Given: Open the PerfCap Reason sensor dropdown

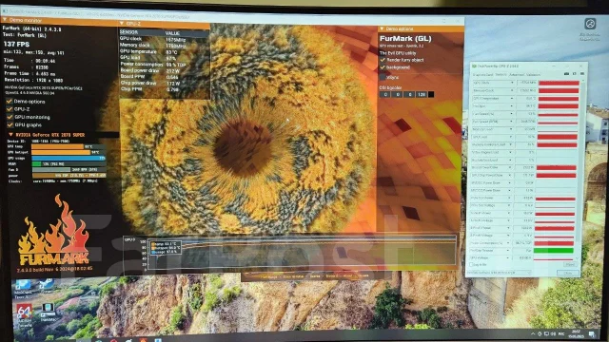Looking at the screenshot, I should tap(508, 251).
